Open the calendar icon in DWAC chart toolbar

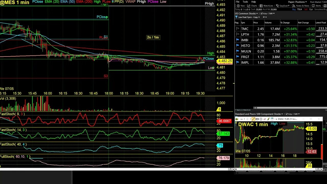(x=272, y=119)
